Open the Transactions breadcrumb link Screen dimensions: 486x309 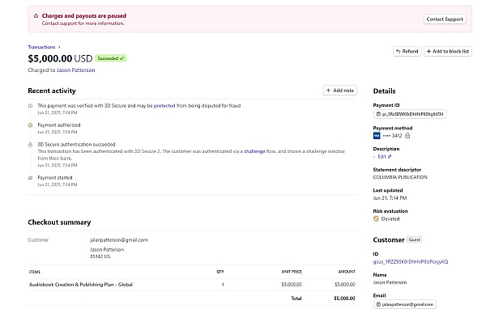(x=41, y=47)
